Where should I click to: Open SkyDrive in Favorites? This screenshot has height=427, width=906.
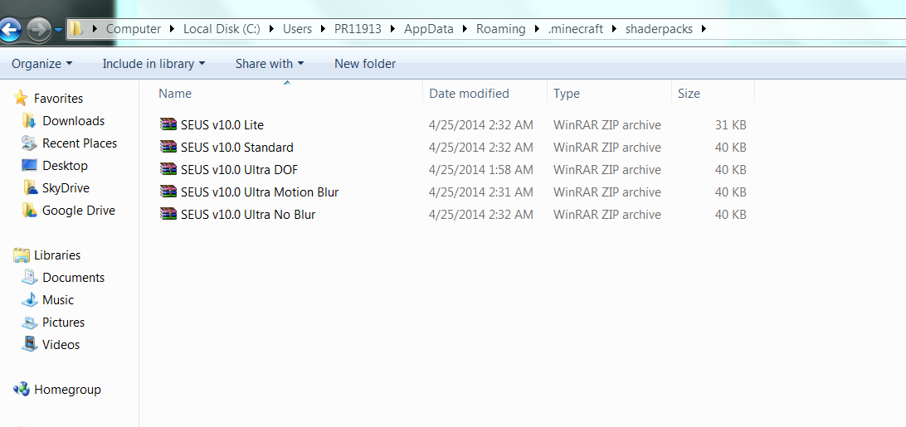tap(66, 188)
